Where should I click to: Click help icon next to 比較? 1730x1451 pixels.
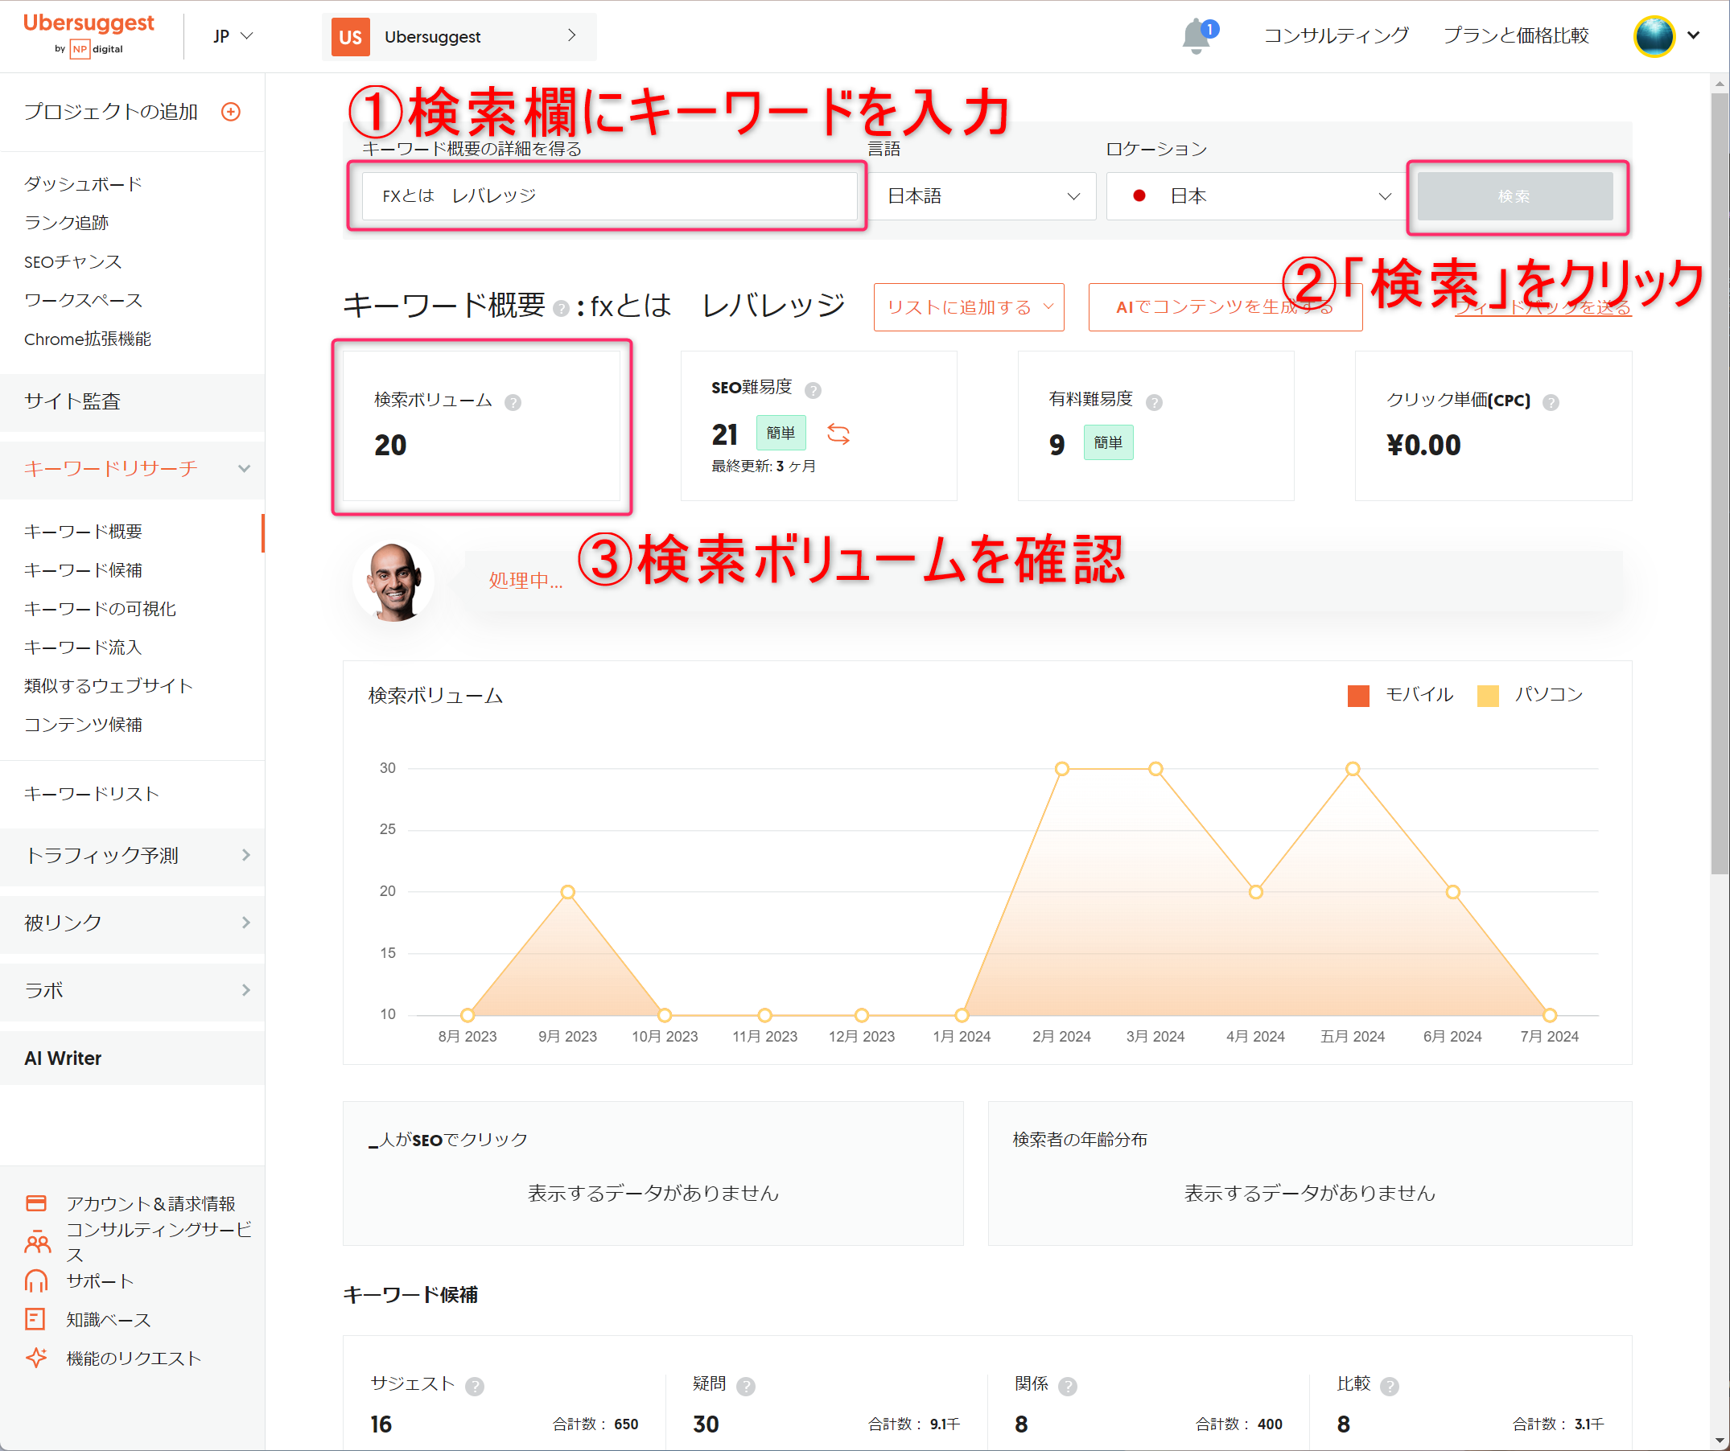[x=1390, y=1387]
